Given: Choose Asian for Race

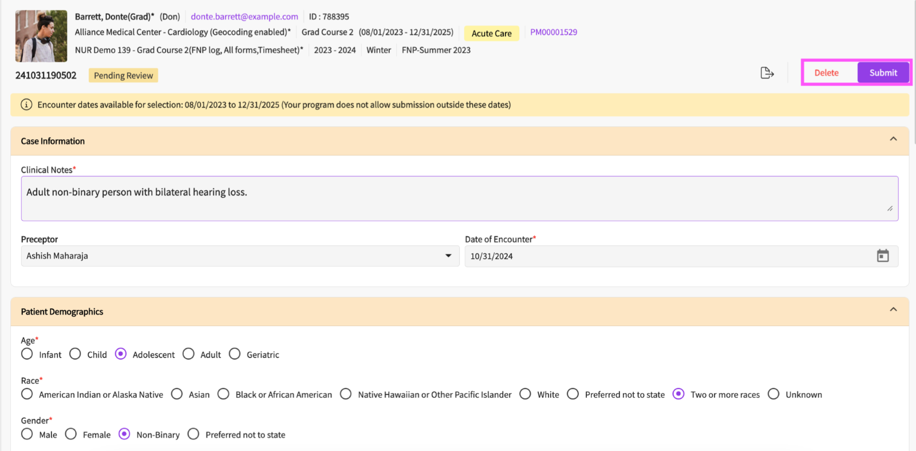Looking at the screenshot, I should tap(177, 394).
